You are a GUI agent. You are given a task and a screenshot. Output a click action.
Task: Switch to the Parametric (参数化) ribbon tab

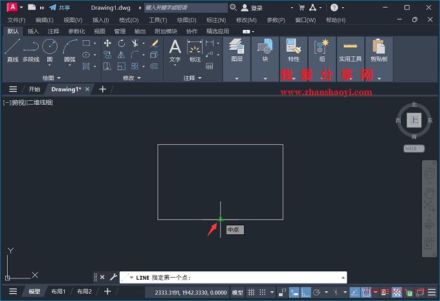(76, 31)
